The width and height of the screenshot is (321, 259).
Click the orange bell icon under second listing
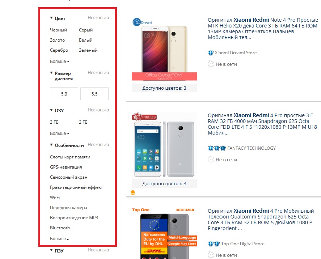pyautogui.click(x=133, y=192)
